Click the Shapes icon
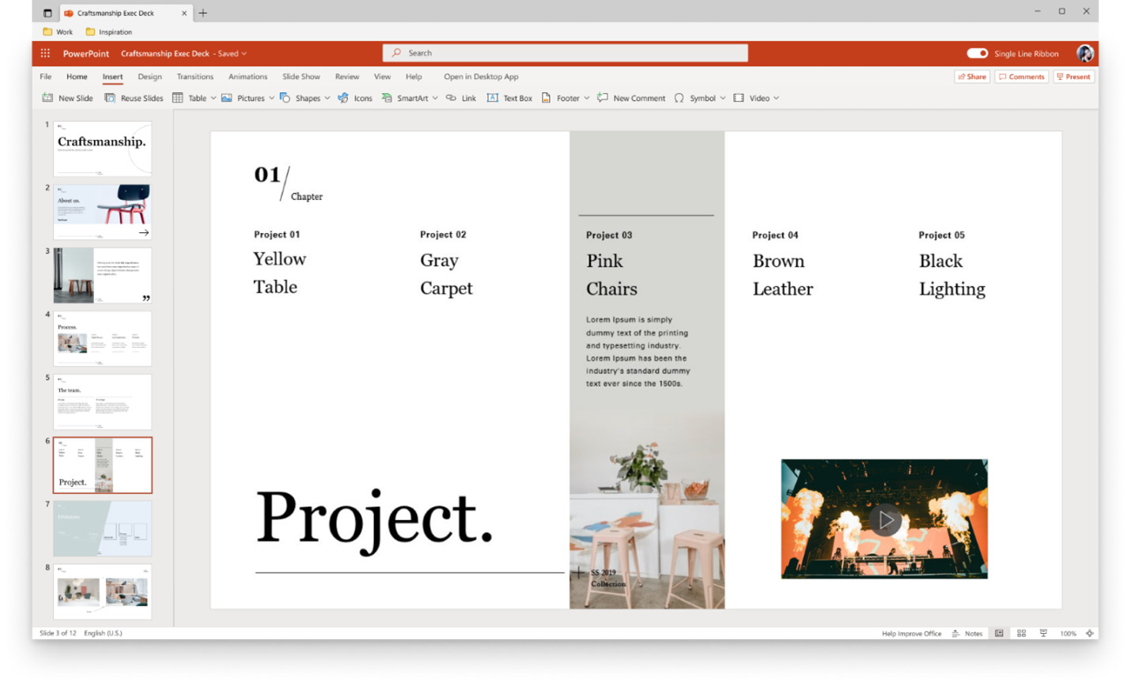Viewport: 1131px width, 686px height. click(286, 98)
